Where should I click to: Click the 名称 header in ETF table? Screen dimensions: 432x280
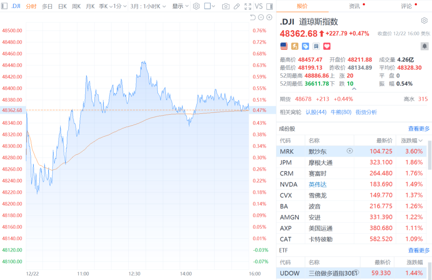tap(314, 262)
